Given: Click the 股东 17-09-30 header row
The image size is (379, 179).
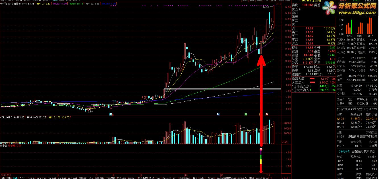Looking at the screenshot, I should (357, 85).
